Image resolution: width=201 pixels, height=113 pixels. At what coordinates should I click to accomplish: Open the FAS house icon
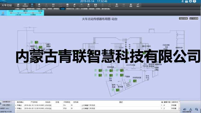tap(39, 5)
